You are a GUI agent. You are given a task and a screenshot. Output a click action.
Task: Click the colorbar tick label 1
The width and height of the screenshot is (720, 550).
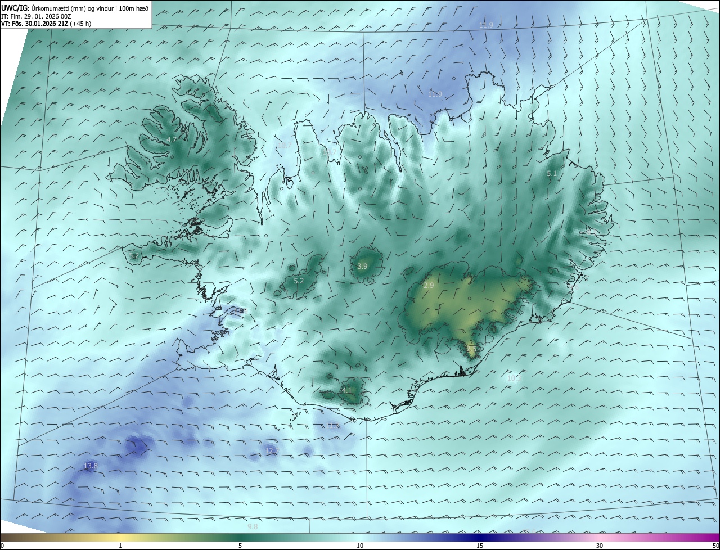click(120, 546)
